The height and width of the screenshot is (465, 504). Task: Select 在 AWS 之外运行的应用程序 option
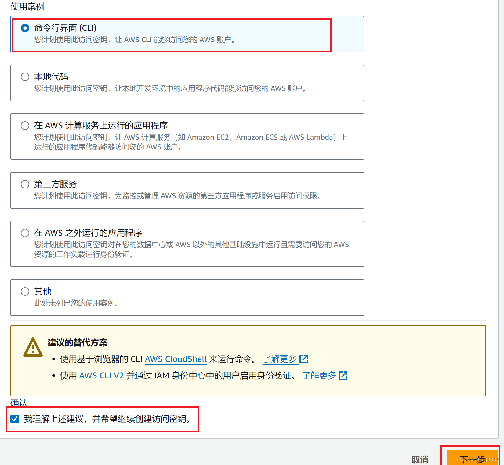pos(25,233)
